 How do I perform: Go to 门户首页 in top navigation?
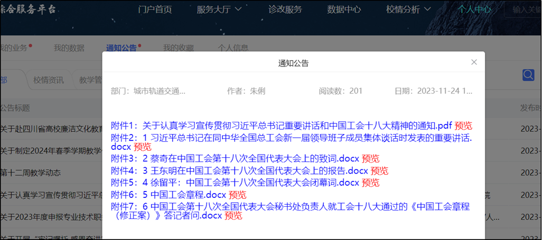155,9
